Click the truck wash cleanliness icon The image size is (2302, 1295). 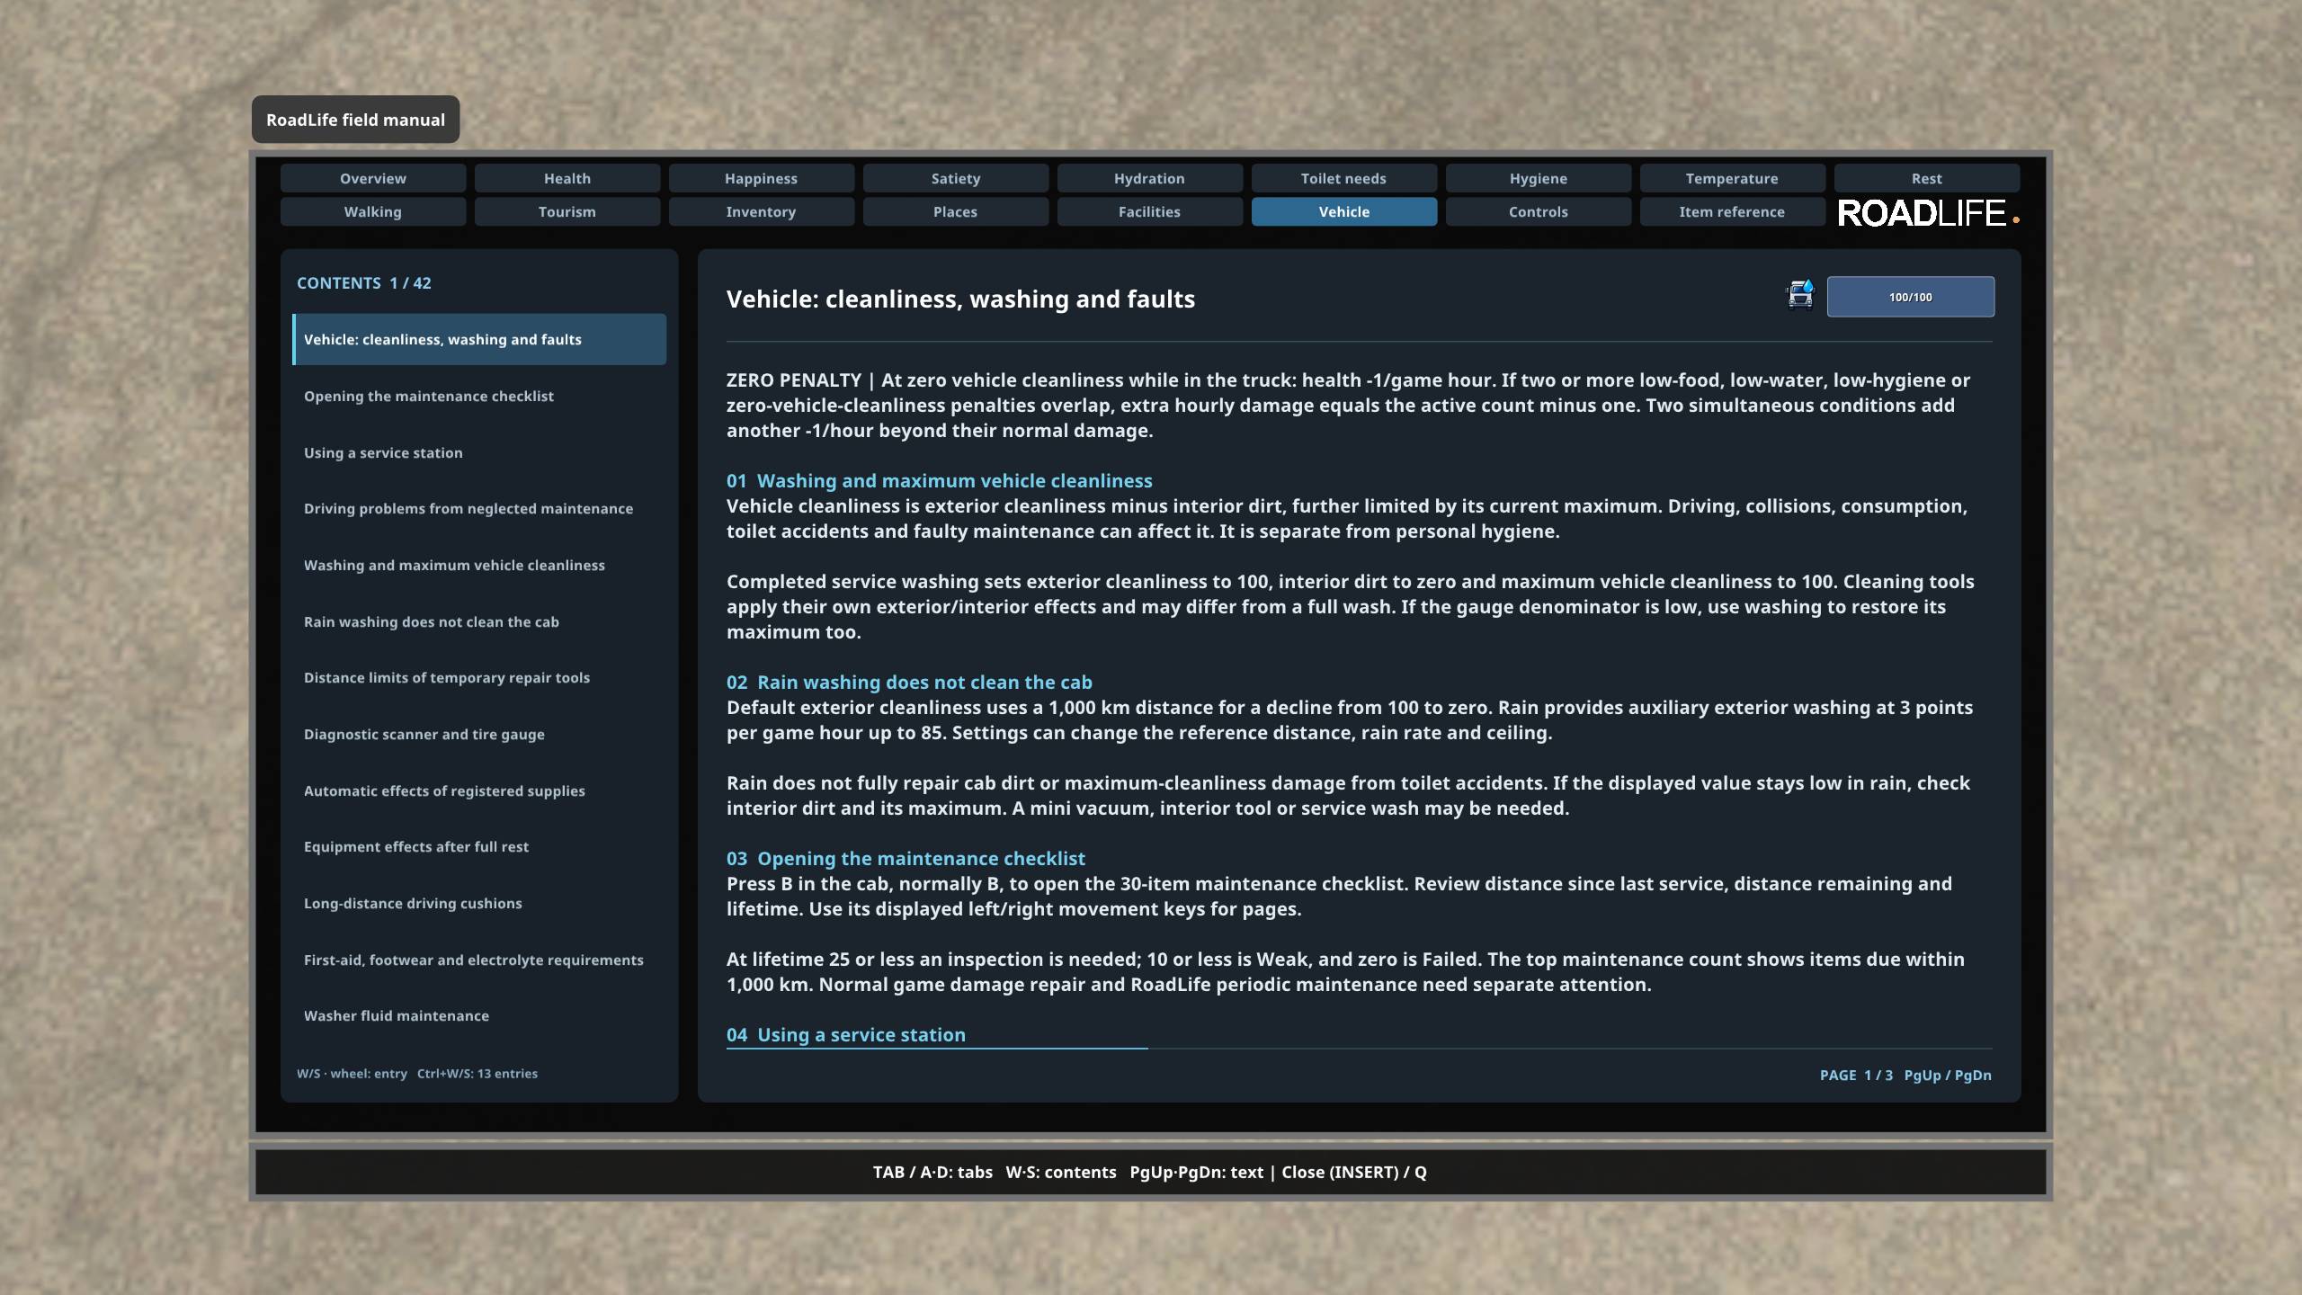(x=1800, y=295)
